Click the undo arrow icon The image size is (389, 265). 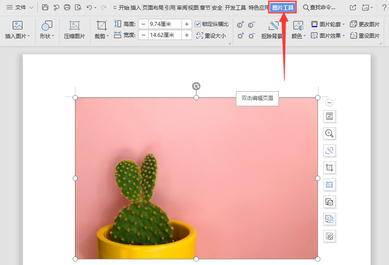pos(89,7)
